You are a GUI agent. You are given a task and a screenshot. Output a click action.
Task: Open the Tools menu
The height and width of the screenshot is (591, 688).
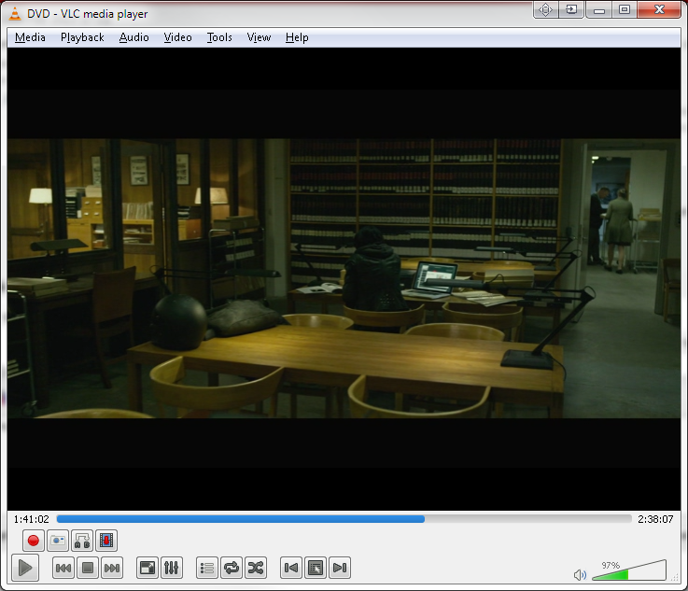(219, 37)
